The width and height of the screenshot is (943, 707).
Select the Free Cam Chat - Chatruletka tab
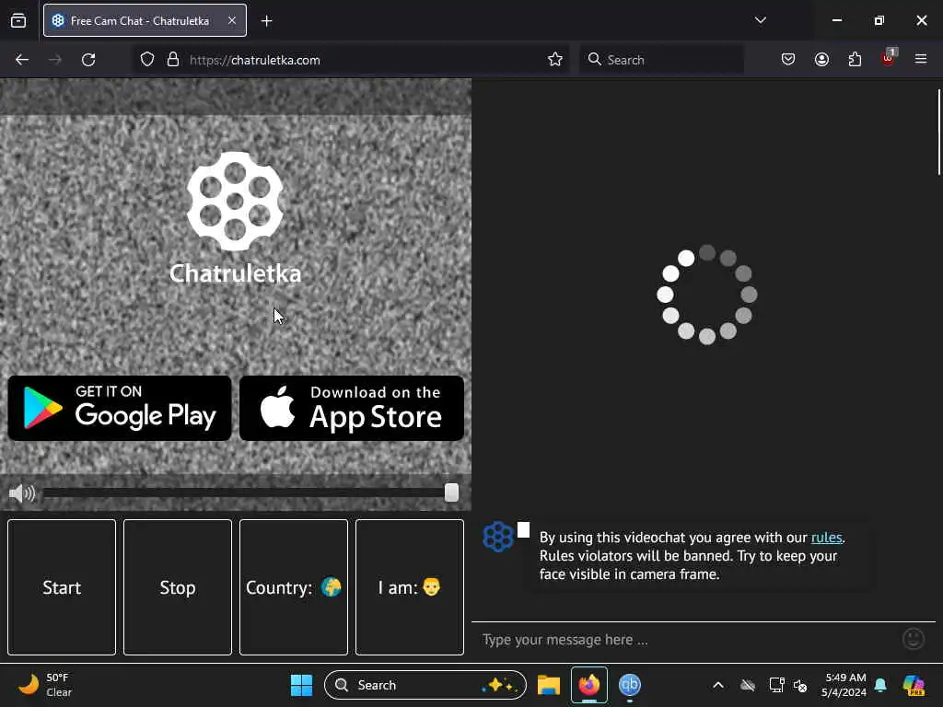[x=145, y=20]
